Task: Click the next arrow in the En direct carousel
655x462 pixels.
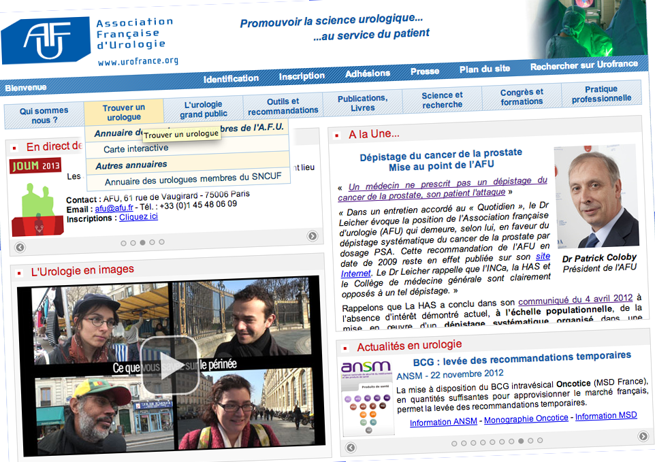Action: (x=313, y=236)
